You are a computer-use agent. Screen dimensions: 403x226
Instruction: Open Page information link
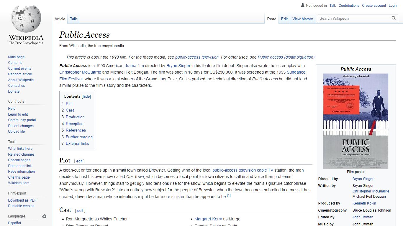21,172
